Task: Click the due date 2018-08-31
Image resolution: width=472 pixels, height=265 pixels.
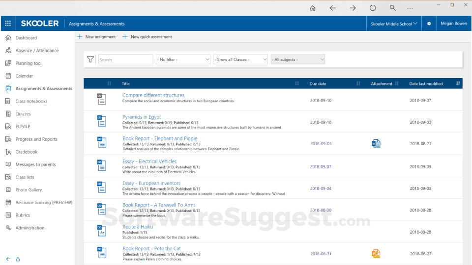Action: click(x=321, y=254)
